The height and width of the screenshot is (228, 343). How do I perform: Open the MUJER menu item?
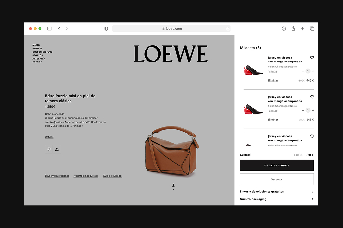point(36,45)
